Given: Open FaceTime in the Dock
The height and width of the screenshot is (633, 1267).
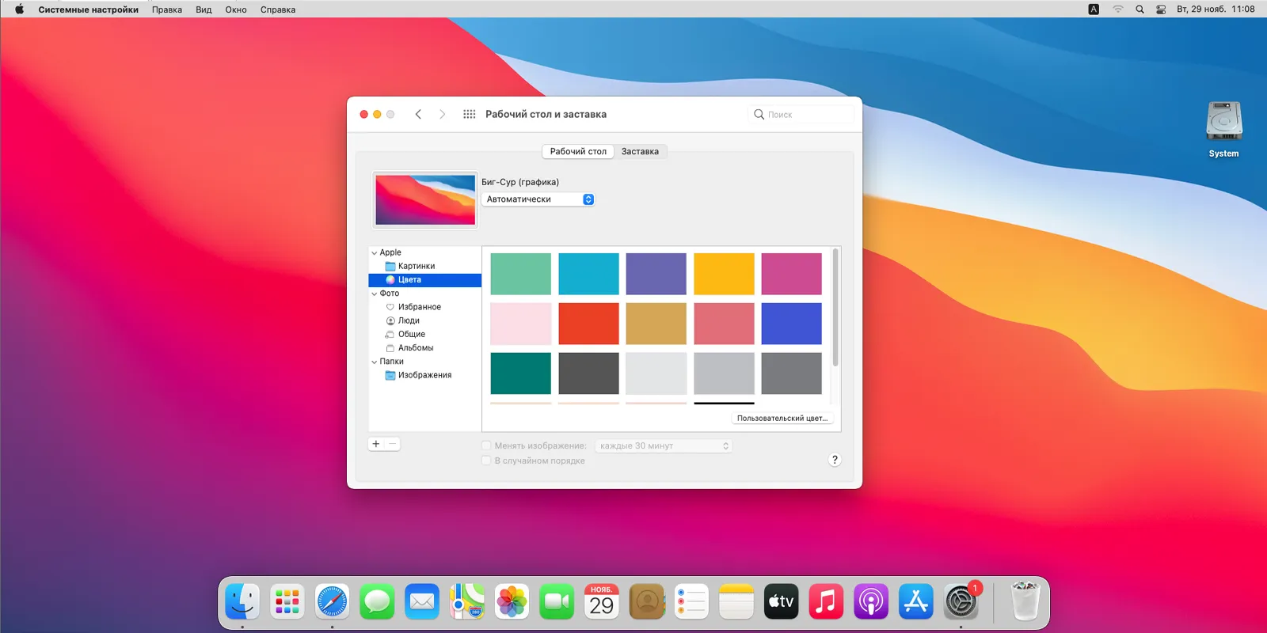Looking at the screenshot, I should (x=557, y=603).
